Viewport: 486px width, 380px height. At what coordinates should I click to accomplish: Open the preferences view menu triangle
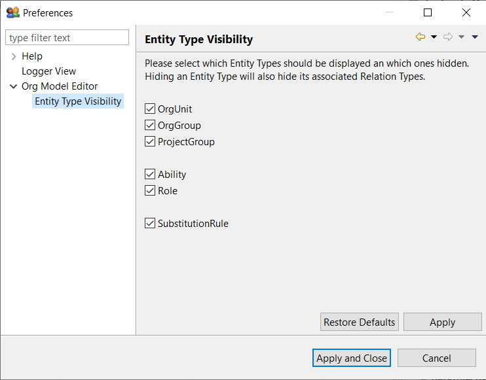[x=474, y=37]
